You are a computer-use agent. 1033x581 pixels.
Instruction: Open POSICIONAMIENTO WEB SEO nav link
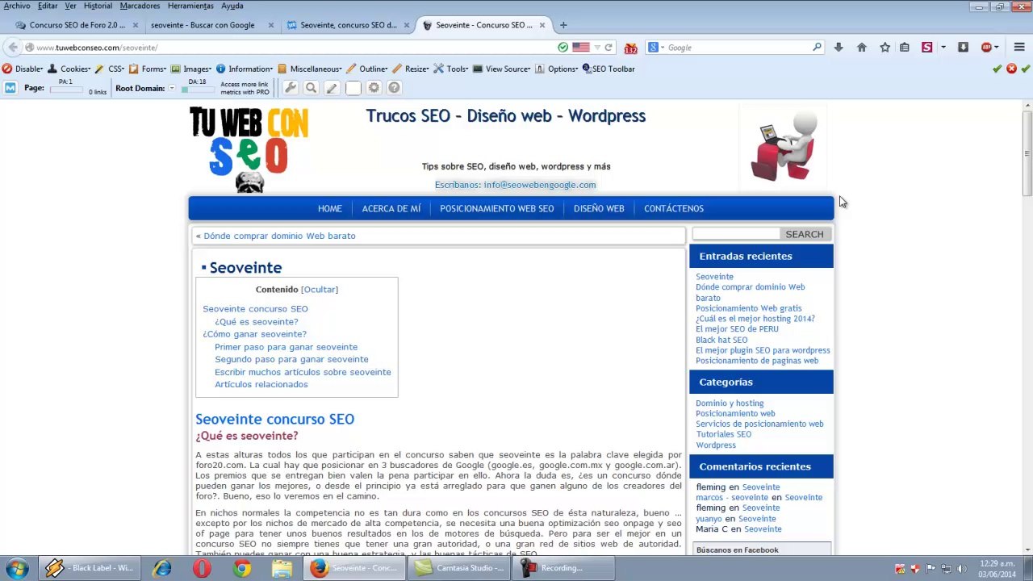497,209
